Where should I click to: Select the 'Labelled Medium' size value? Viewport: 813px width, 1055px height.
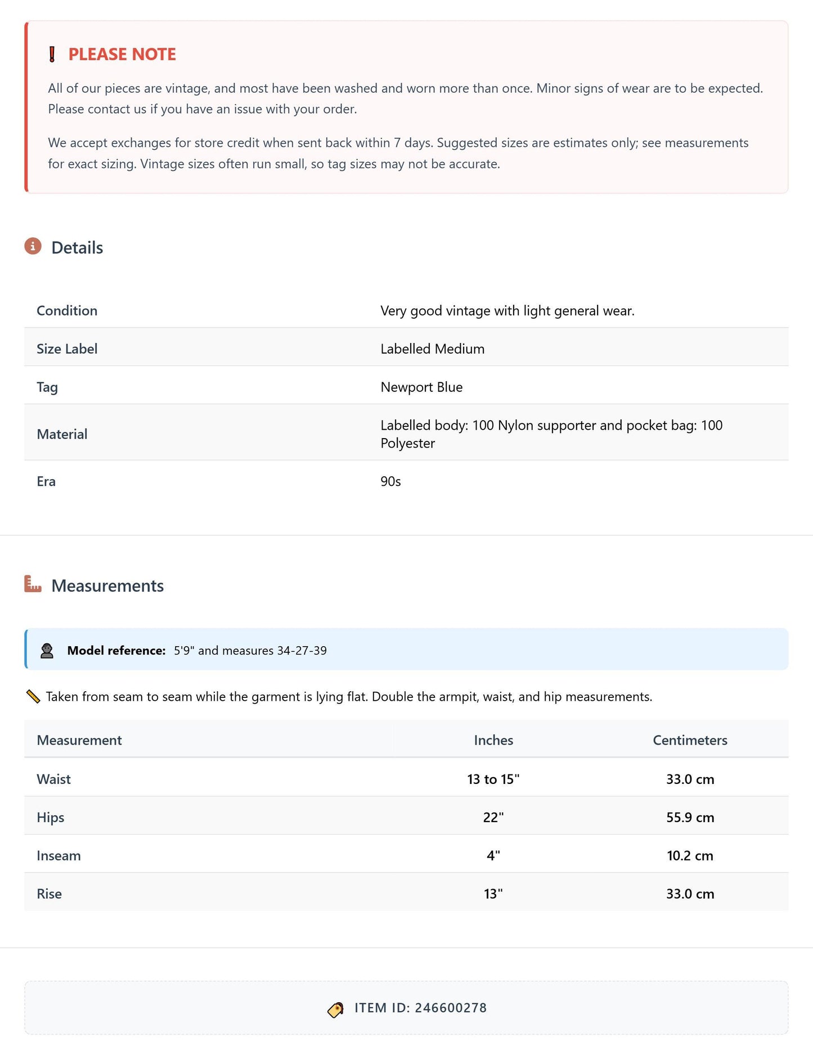click(x=432, y=349)
